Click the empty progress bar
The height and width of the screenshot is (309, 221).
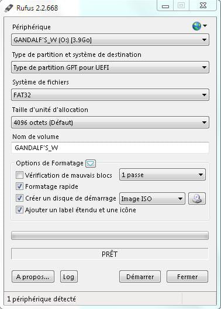point(110,236)
